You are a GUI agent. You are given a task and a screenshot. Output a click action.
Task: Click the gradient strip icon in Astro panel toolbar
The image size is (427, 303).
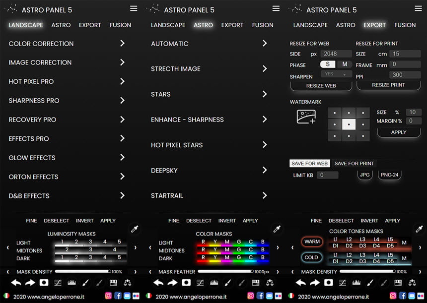256,283
